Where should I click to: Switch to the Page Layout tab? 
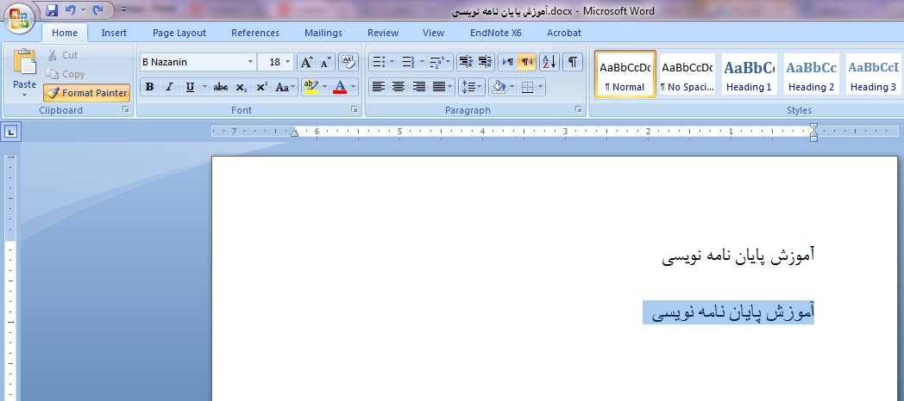coord(179,33)
